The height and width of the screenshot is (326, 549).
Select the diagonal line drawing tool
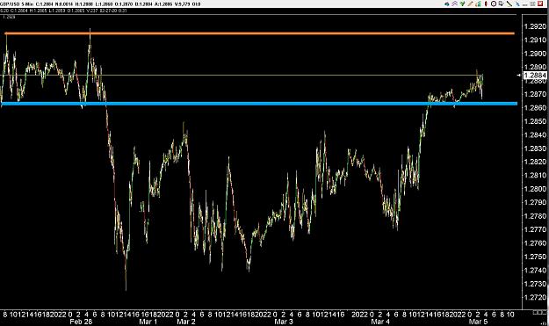(509, 4)
